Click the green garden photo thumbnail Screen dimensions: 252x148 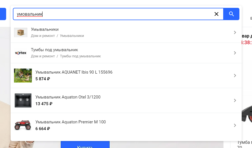(x=23, y=76)
